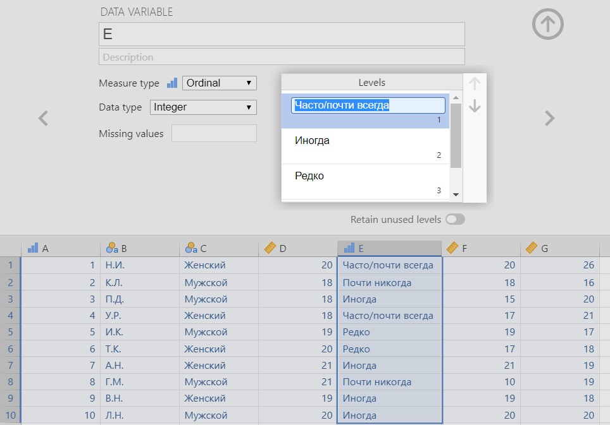Click cell Н.И. in column B
The width and height of the screenshot is (610, 425).
(x=140, y=265)
